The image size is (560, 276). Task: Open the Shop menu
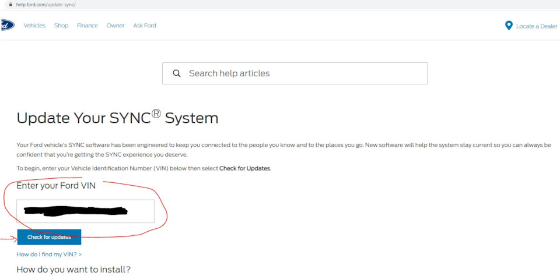[x=61, y=26]
